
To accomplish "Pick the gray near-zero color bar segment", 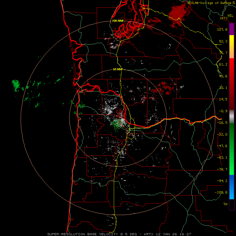I will [x=232, y=117].
